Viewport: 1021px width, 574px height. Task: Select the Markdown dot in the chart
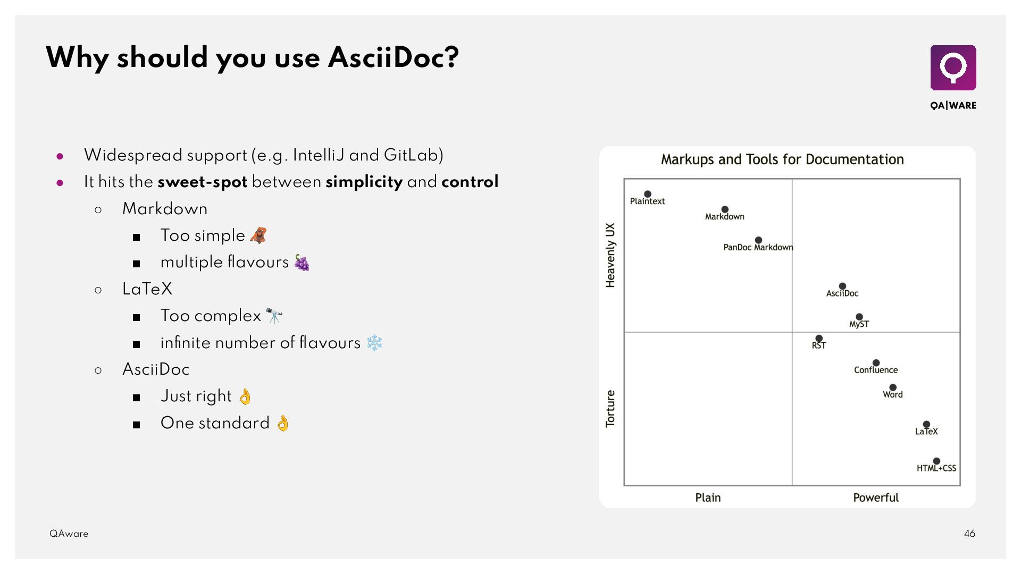(x=725, y=210)
